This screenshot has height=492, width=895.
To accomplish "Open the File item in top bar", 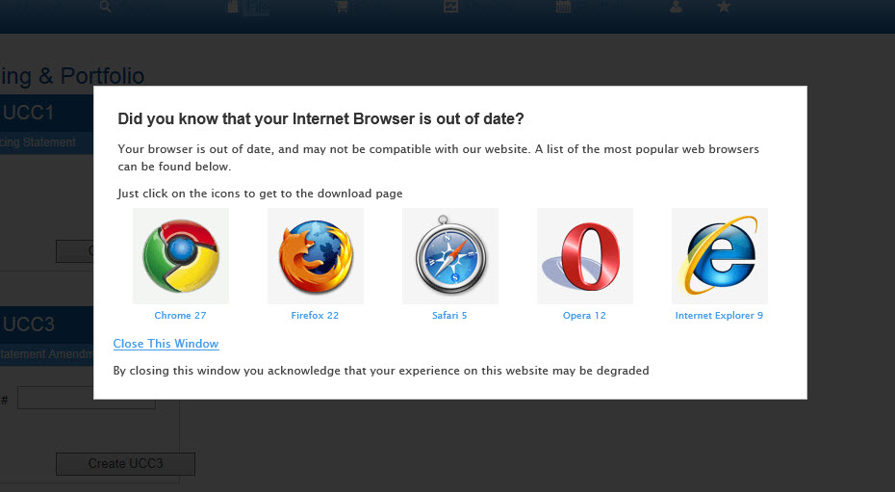I will [x=256, y=7].
